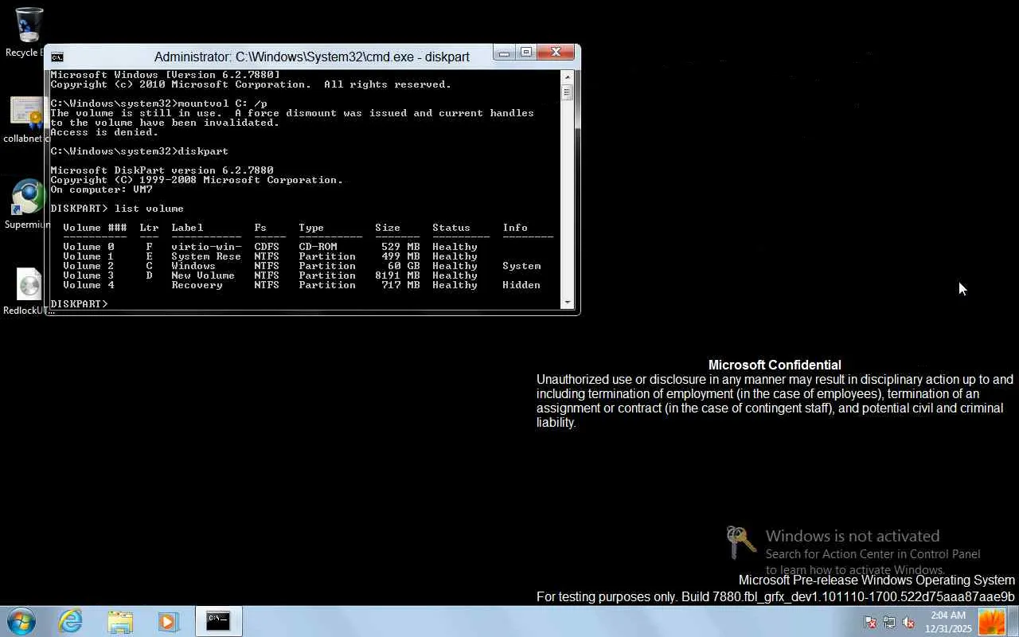Image resolution: width=1019 pixels, height=637 pixels.
Task: Click the orange flower tile in the taskbar
Action: pos(992,621)
